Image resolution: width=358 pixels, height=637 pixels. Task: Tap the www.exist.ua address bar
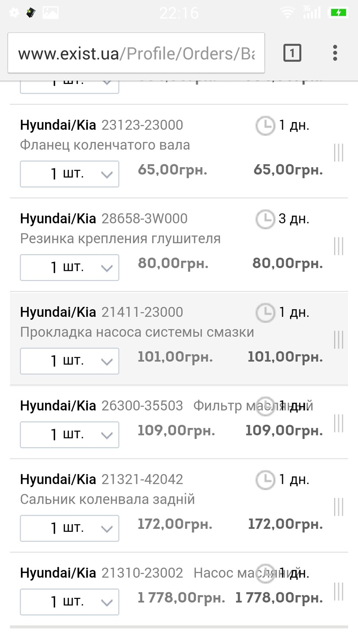(136, 53)
